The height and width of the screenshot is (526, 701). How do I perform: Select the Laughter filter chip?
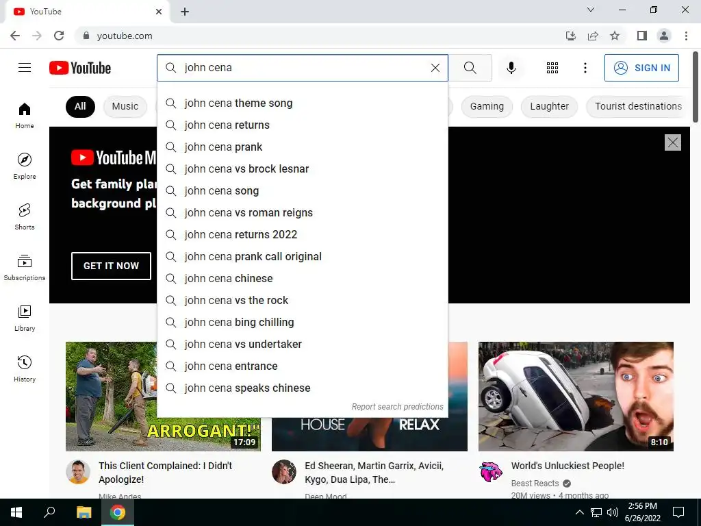(x=550, y=106)
